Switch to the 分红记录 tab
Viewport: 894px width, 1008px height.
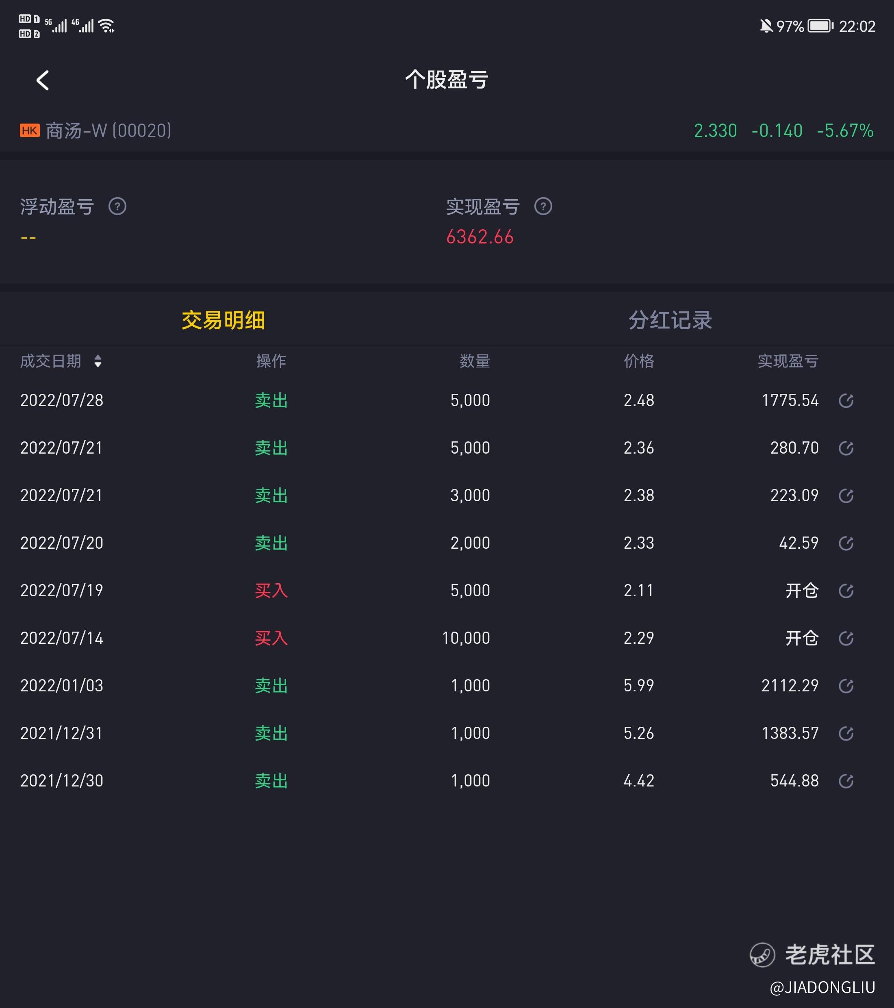pos(670,320)
